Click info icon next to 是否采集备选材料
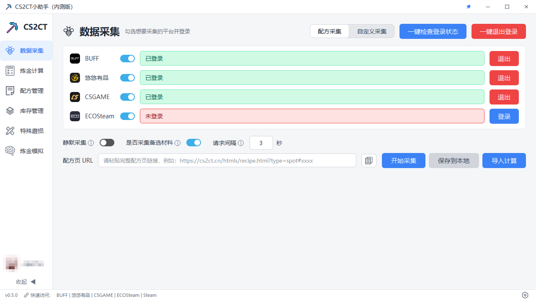The height and width of the screenshot is (301, 536). coord(178,143)
